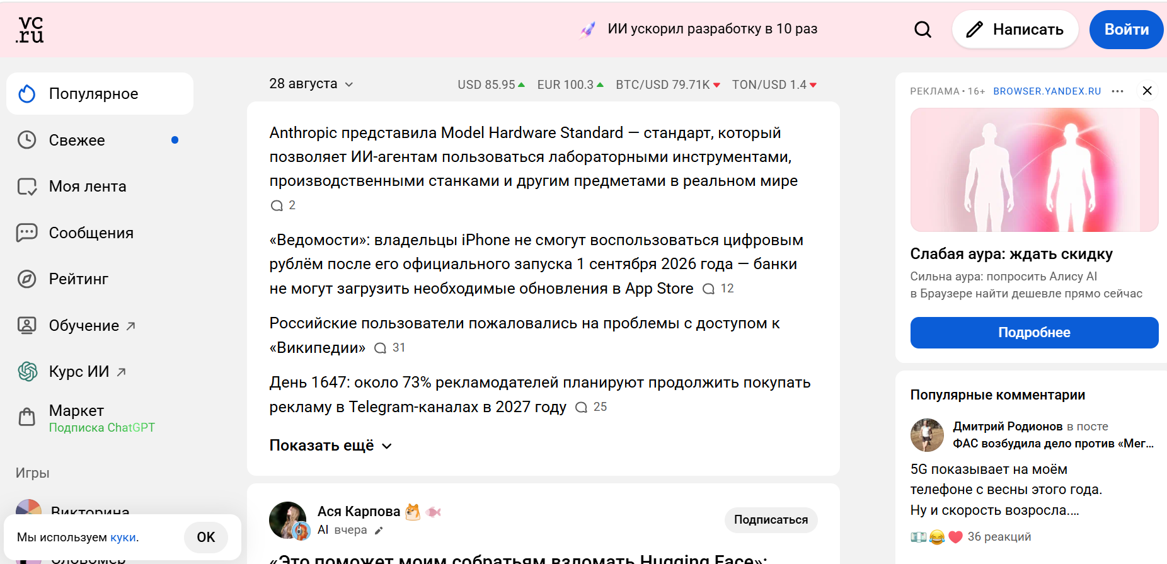The image size is (1167, 564).
Task: Open the BROWSER.YANDEX.RU advertiser link
Action: click(1047, 91)
